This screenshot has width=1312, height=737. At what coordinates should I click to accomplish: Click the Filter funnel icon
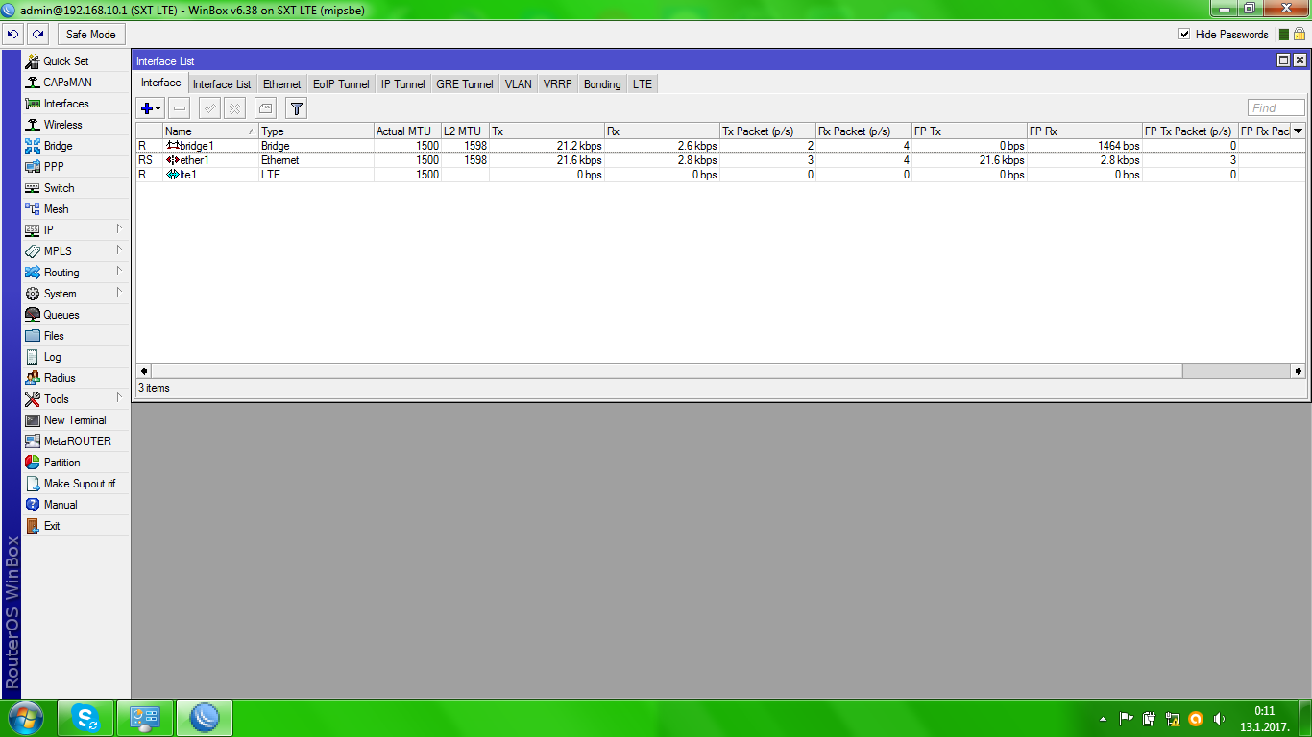click(296, 108)
